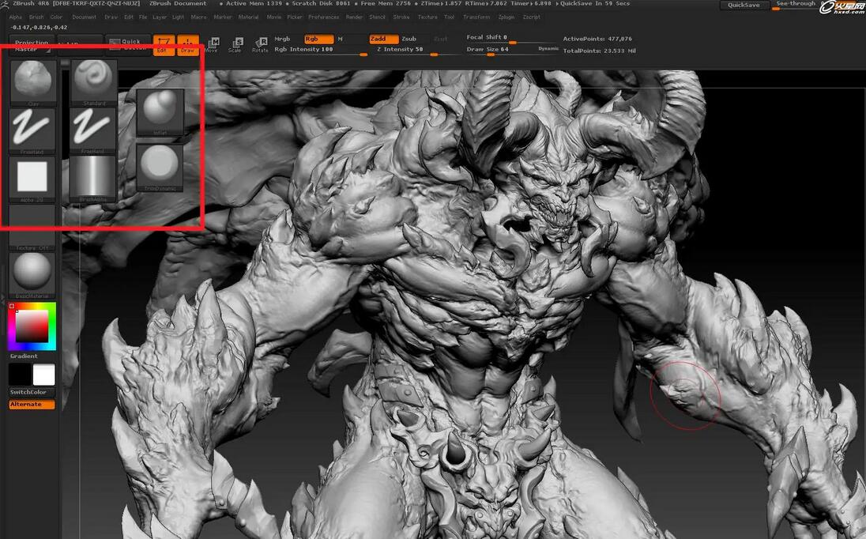Image resolution: width=866 pixels, height=539 pixels.
Task: Open the Alpha 28 white square selector
Action: point(33,179)
